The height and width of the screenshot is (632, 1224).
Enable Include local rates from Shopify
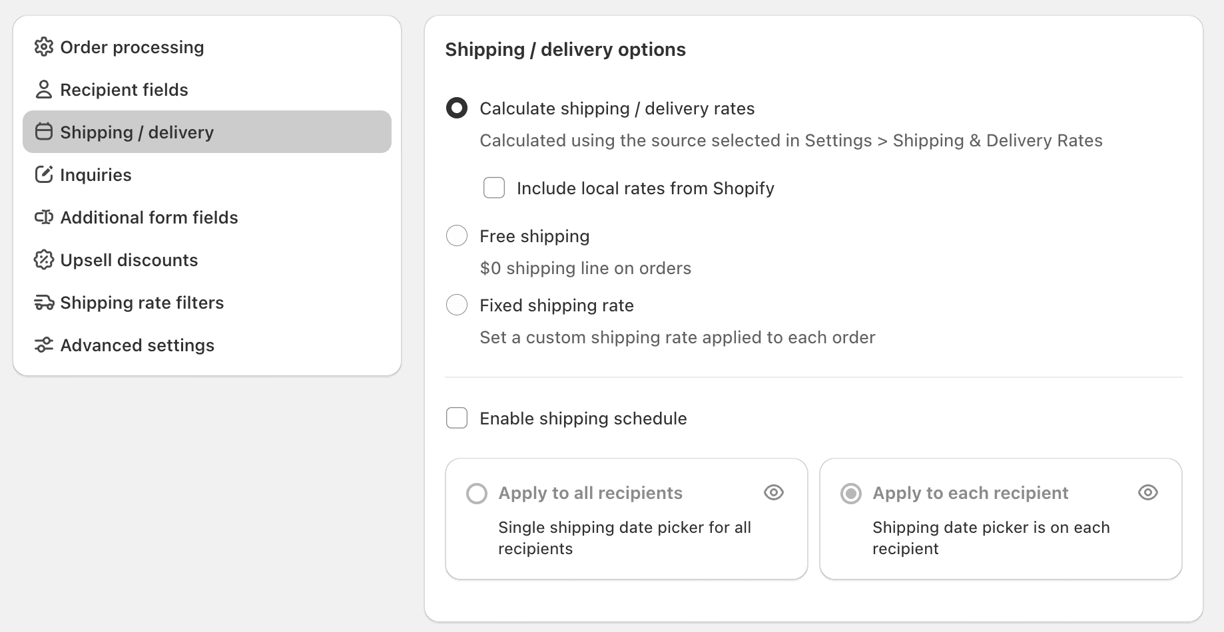494,188
